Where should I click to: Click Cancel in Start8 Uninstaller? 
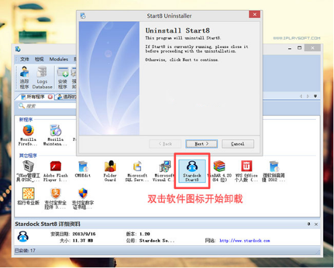238,144
